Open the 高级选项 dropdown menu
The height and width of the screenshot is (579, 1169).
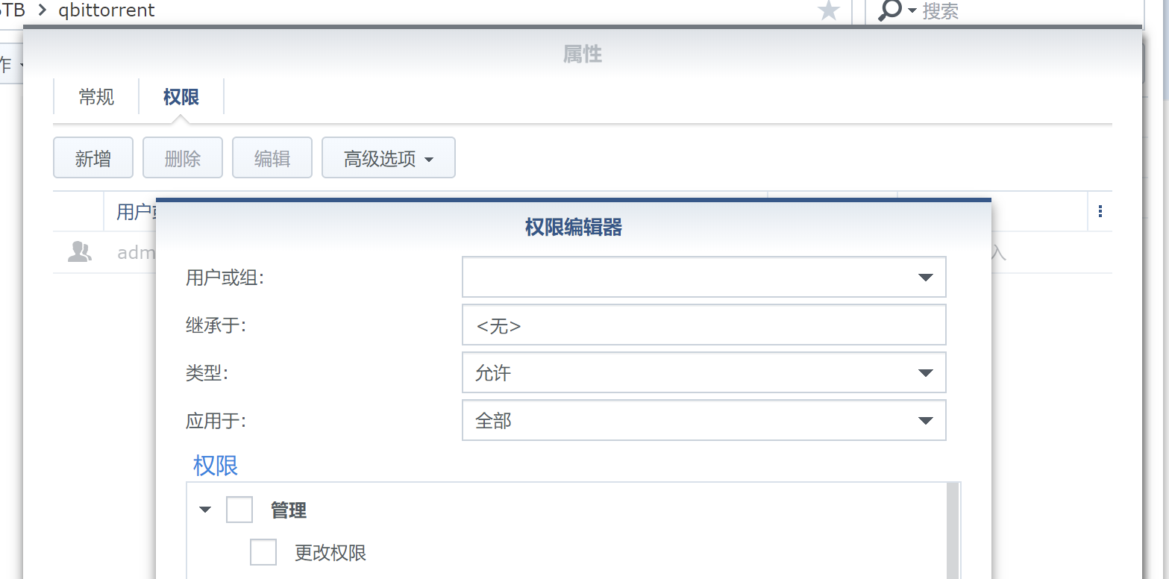coord(388,158)
